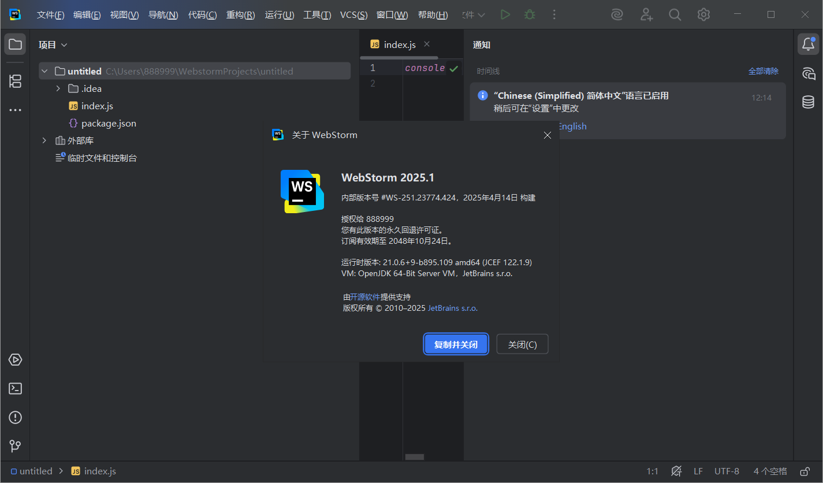Open the Database tool window icon
This screenshot has height=483, width=823.
point(809,102)
